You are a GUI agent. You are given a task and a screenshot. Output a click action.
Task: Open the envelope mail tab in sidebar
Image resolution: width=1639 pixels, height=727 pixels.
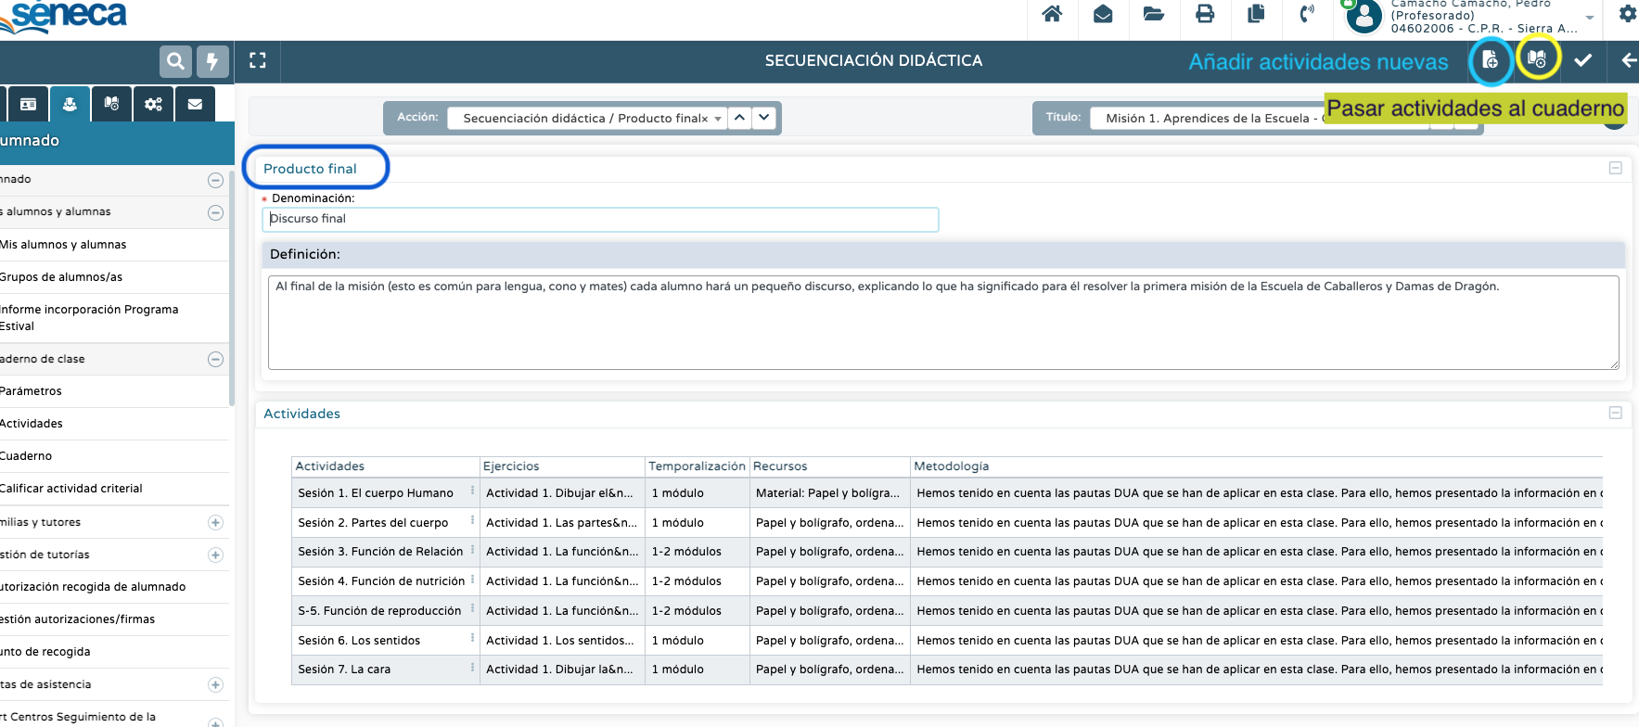point(195,104)
